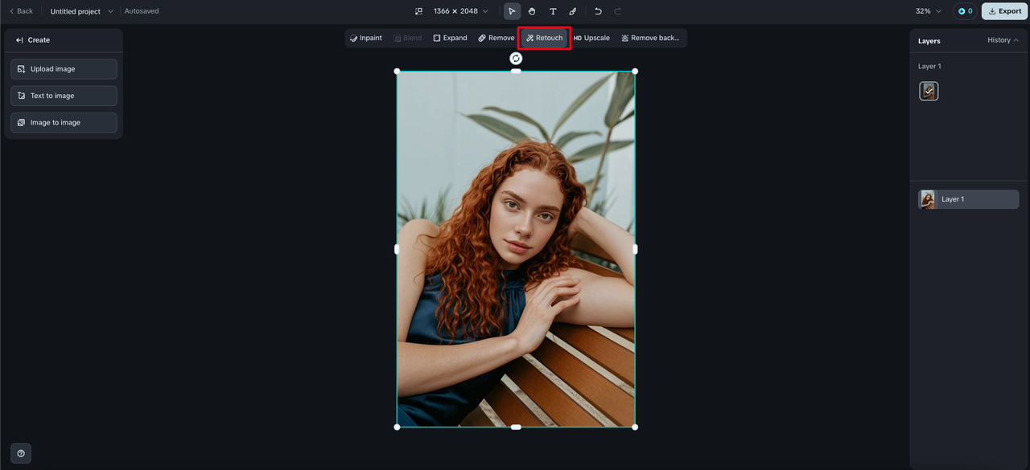The height and width of the screenshot is (470, 1030).
Task: Select the arrow selection tool
Action: [512, 11]
